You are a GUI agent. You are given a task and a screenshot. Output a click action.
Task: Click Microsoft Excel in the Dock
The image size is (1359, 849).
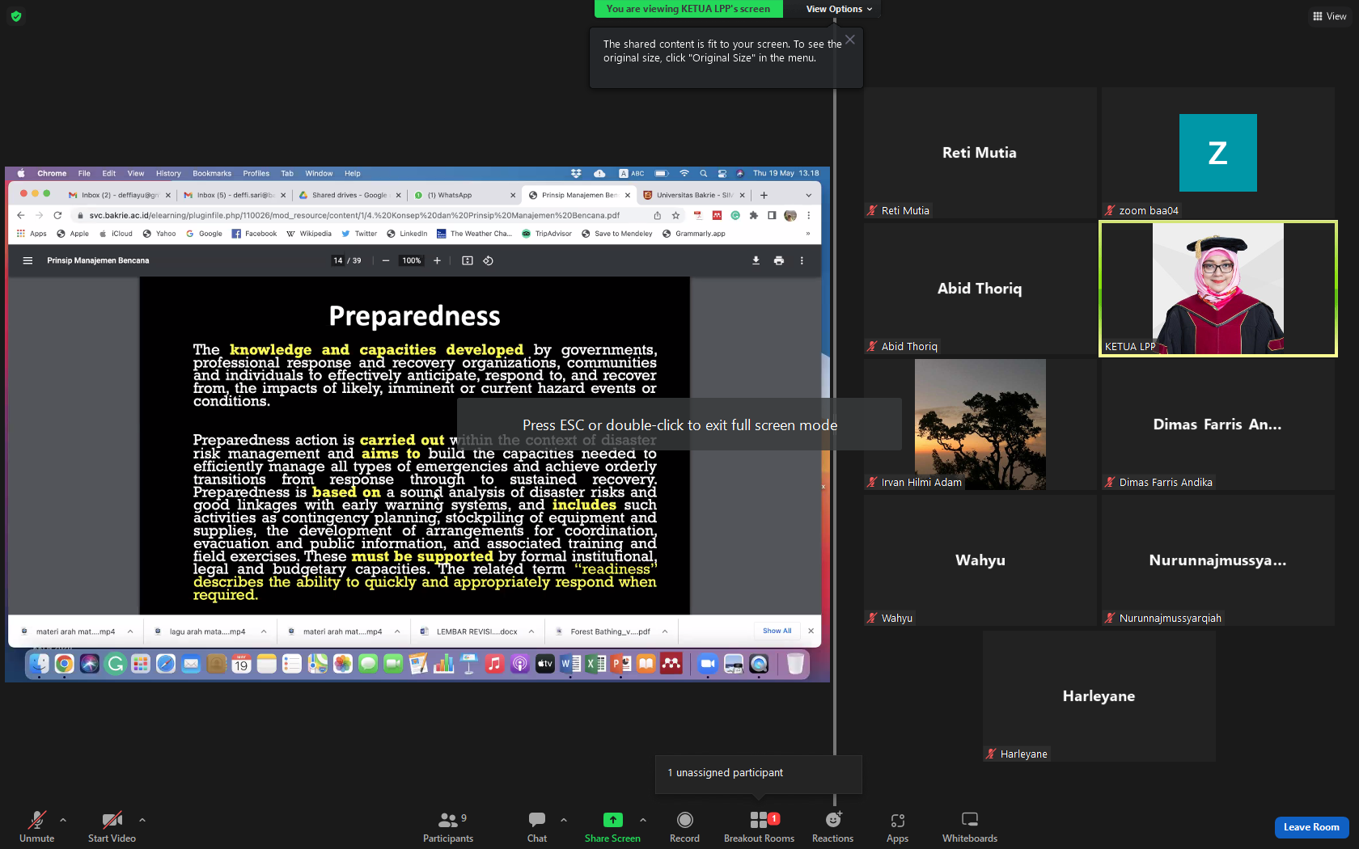coord(595,664)
